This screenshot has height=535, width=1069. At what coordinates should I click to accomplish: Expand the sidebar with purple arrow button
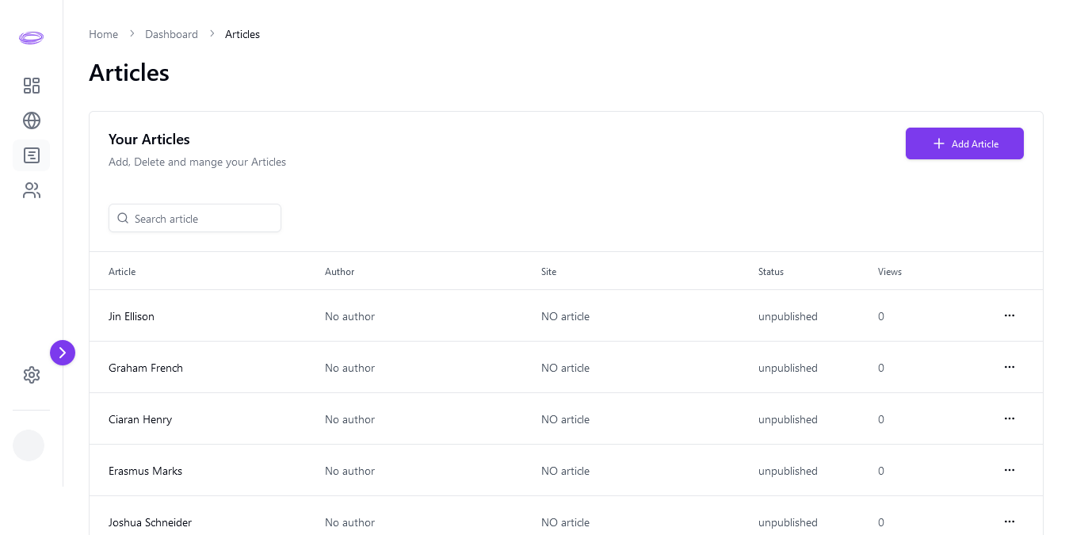pos(63,353)
